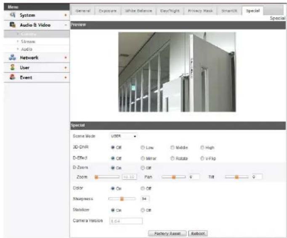This screenshot has width=287, height=238.
Task: Click the Reboot button
Action: click(198, 233)
